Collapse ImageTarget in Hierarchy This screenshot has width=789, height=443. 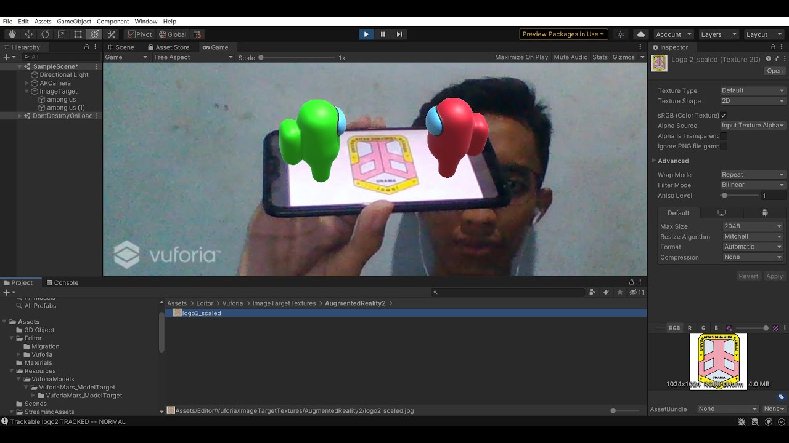pos(27,91)
